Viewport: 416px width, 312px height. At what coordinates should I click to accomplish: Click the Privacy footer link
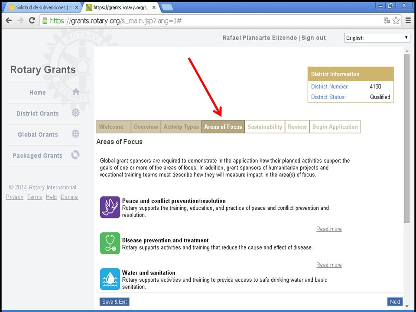(14, 197)
